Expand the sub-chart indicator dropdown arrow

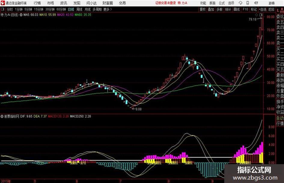[x=2, y=116]
